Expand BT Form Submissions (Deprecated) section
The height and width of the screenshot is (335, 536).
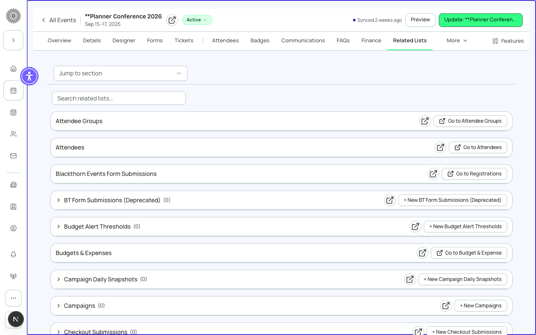tap(59, 200)
